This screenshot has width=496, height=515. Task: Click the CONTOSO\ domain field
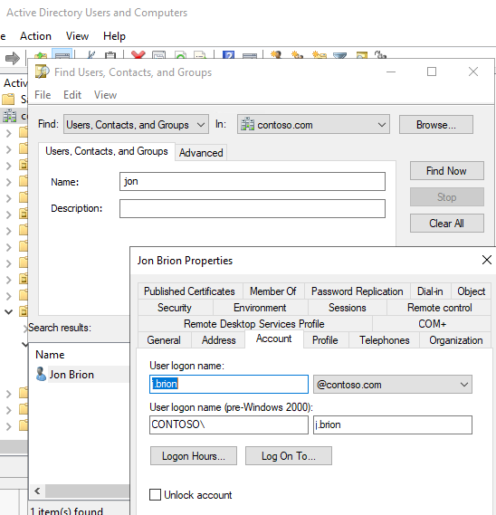click(229, 424)
